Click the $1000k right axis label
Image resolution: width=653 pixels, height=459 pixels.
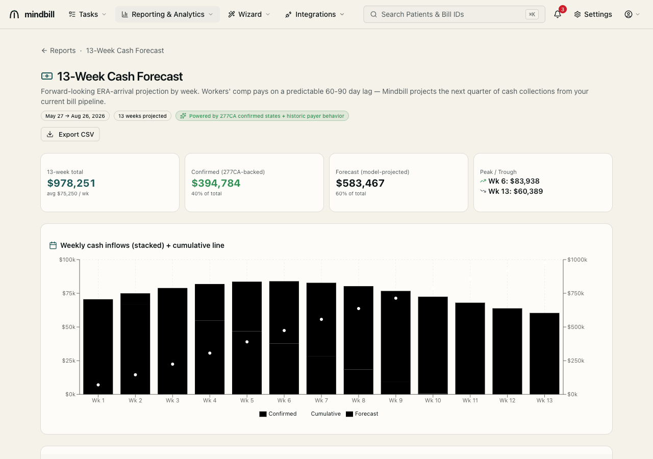point(577,260)
